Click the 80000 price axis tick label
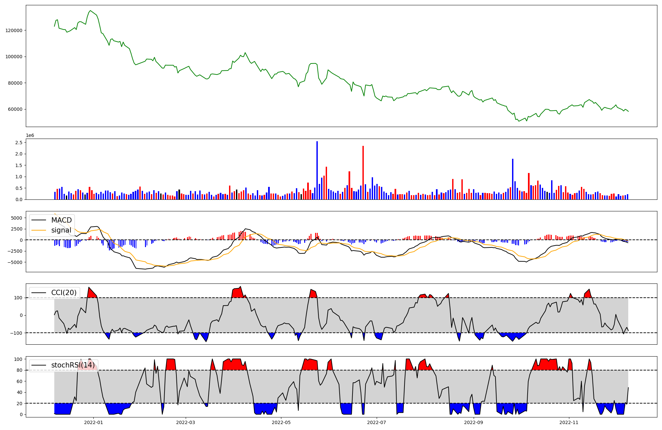The image size is (662, 430). coord(15,83)
